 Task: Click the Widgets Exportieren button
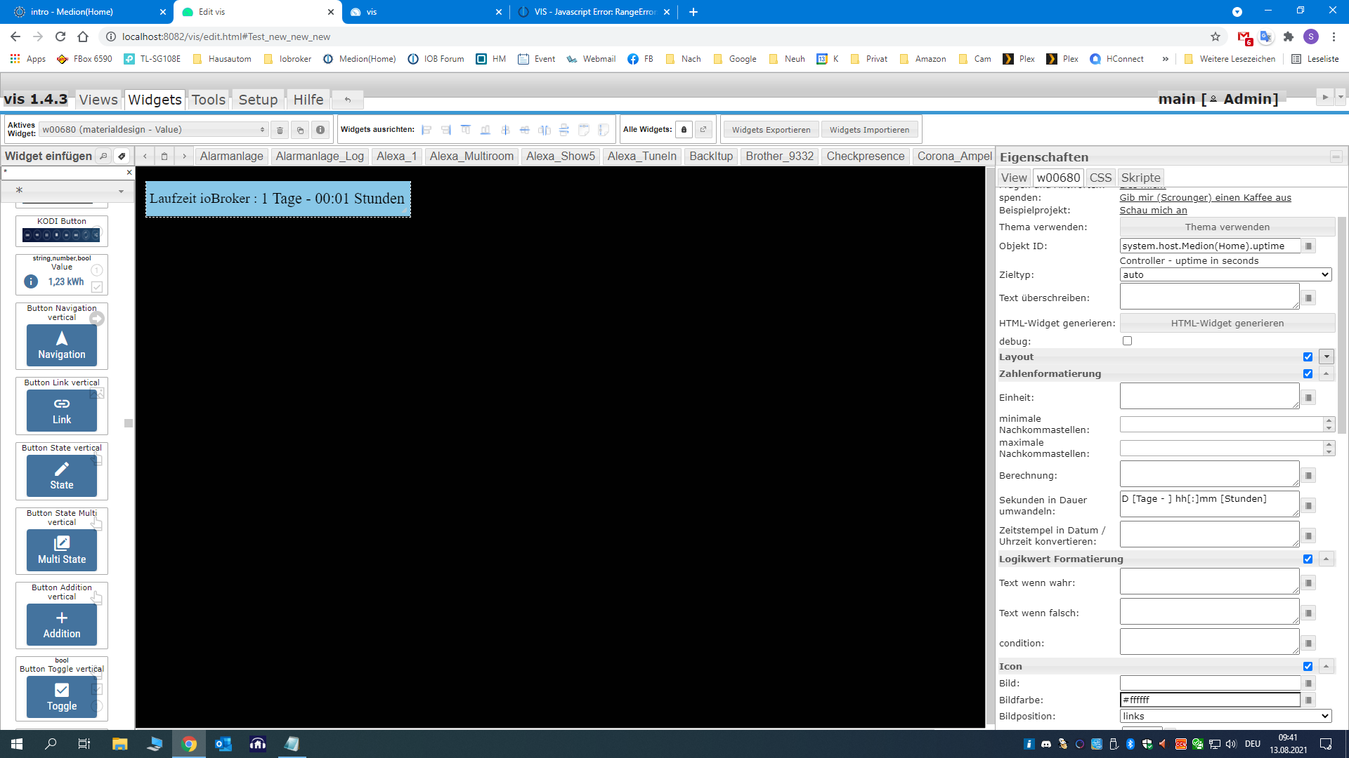pyautogui.click(x=771, y=130)
